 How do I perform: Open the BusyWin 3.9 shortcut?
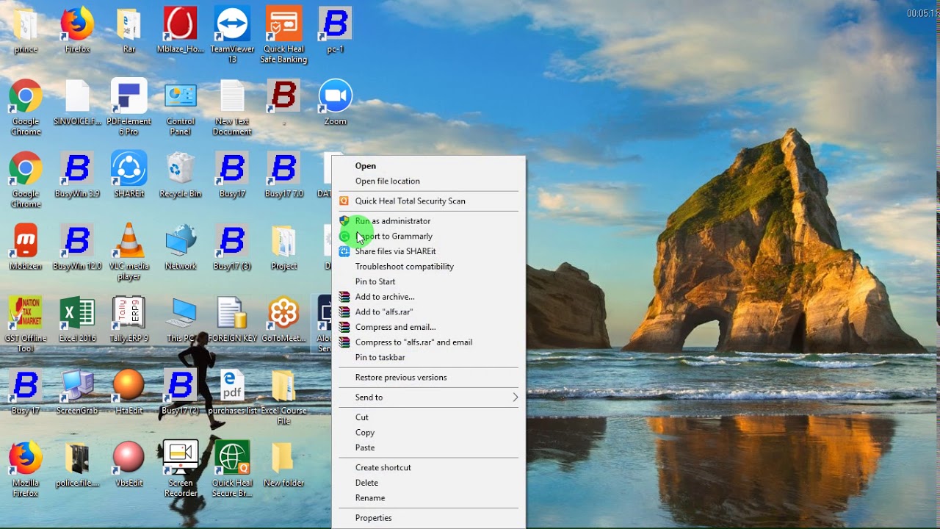click(77, 176)
